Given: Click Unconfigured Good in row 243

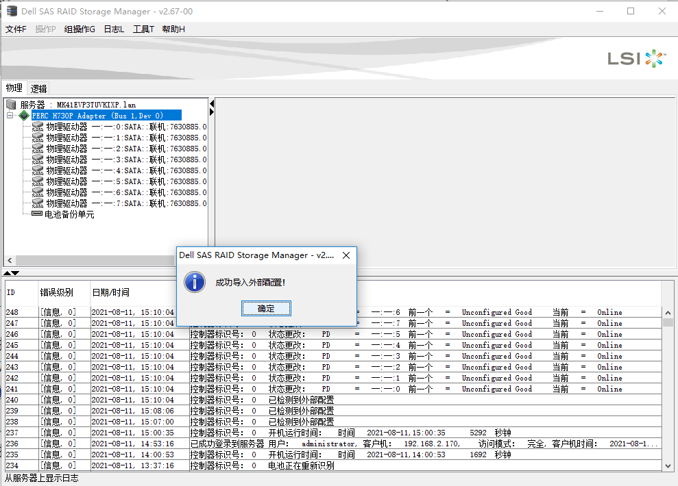Looking at the screenshot, I should coord(497,367).
